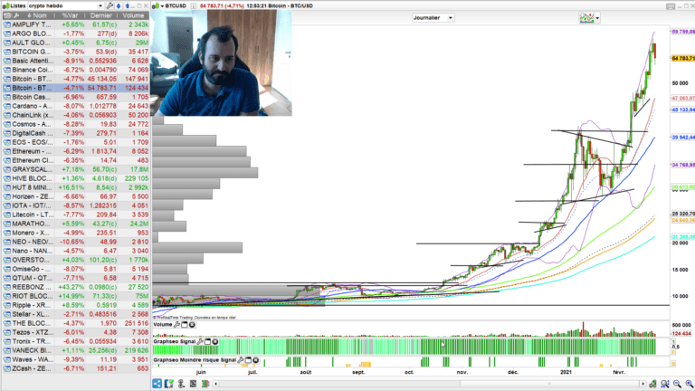Sort list by Volume column header
This screenshot has height=391, width=695.
[x=132, y=15]
